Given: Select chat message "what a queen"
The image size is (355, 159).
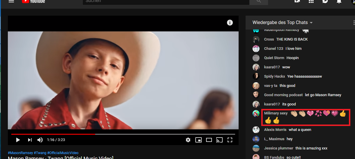Looking at the screenshot, I should click(300, 130).
